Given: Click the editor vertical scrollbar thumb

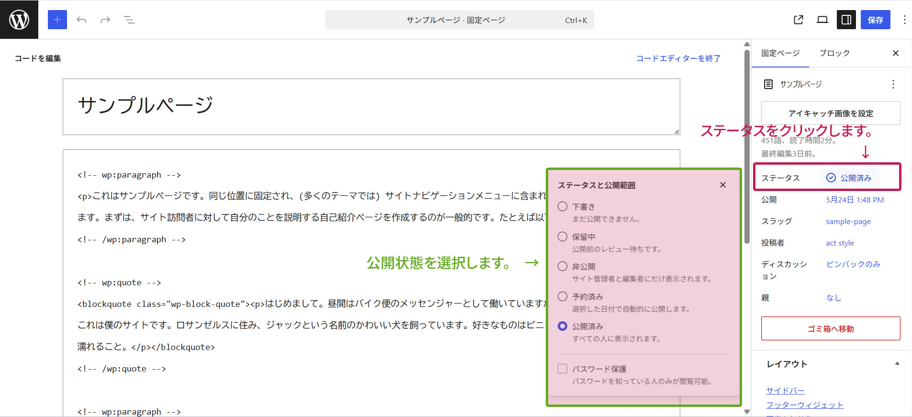Looking at the screenshot, I should [x=747, y=146].
